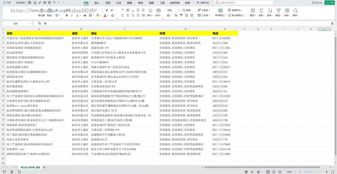The image size is (337, 174).
Task: Switch to the 公式 ribbon tab
Action: tap(119, 3)
